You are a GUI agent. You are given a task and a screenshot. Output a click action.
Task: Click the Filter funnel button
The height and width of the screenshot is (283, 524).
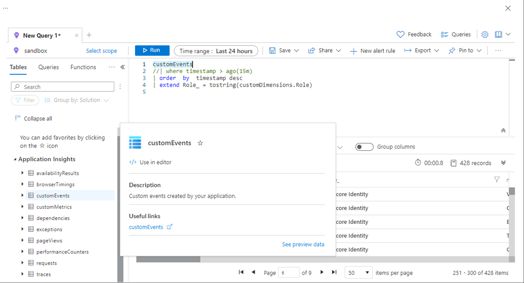tap(25, 100)
